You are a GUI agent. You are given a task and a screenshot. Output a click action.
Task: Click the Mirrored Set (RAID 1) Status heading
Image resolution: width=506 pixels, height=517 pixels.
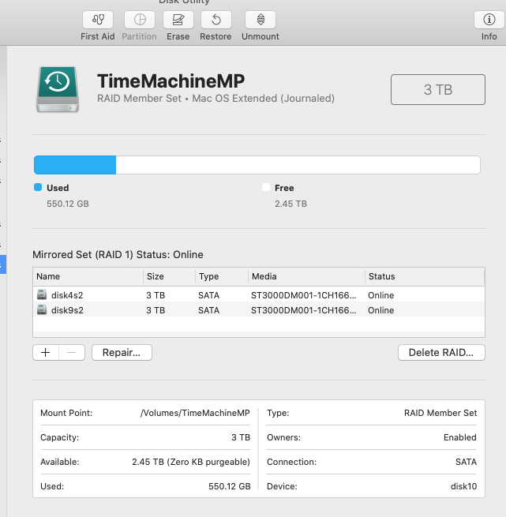click(x=118, y=255)
